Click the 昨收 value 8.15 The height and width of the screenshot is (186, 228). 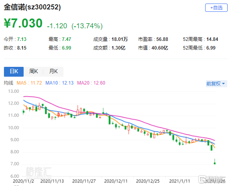pyautogui.click(x=22, y=48)
